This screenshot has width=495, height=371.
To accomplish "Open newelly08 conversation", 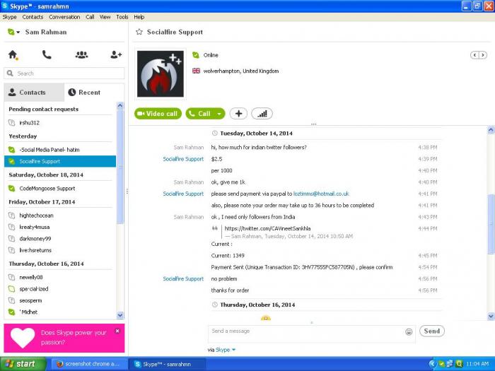I will (x=60, y=277).
